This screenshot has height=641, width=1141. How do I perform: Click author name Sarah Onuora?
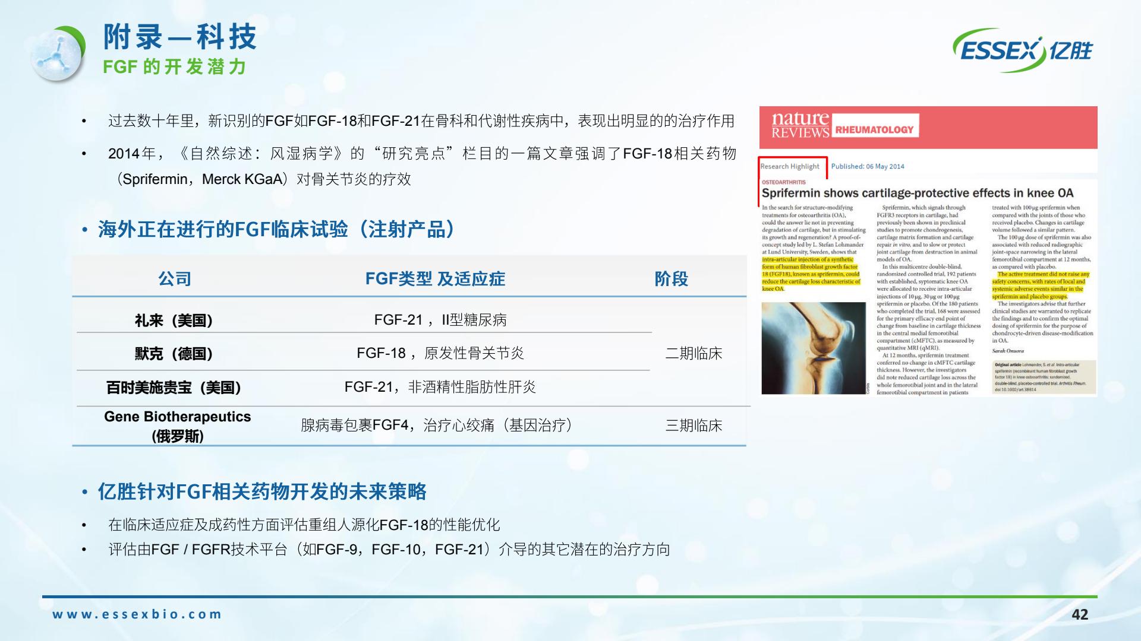[x=1008, y=351]
